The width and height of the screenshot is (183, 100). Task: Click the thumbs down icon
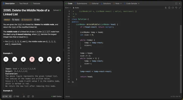(x=10, y=96)
